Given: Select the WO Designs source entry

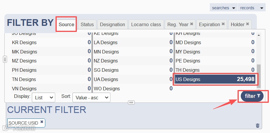Looking at the screenshot, I should (133, 89).
